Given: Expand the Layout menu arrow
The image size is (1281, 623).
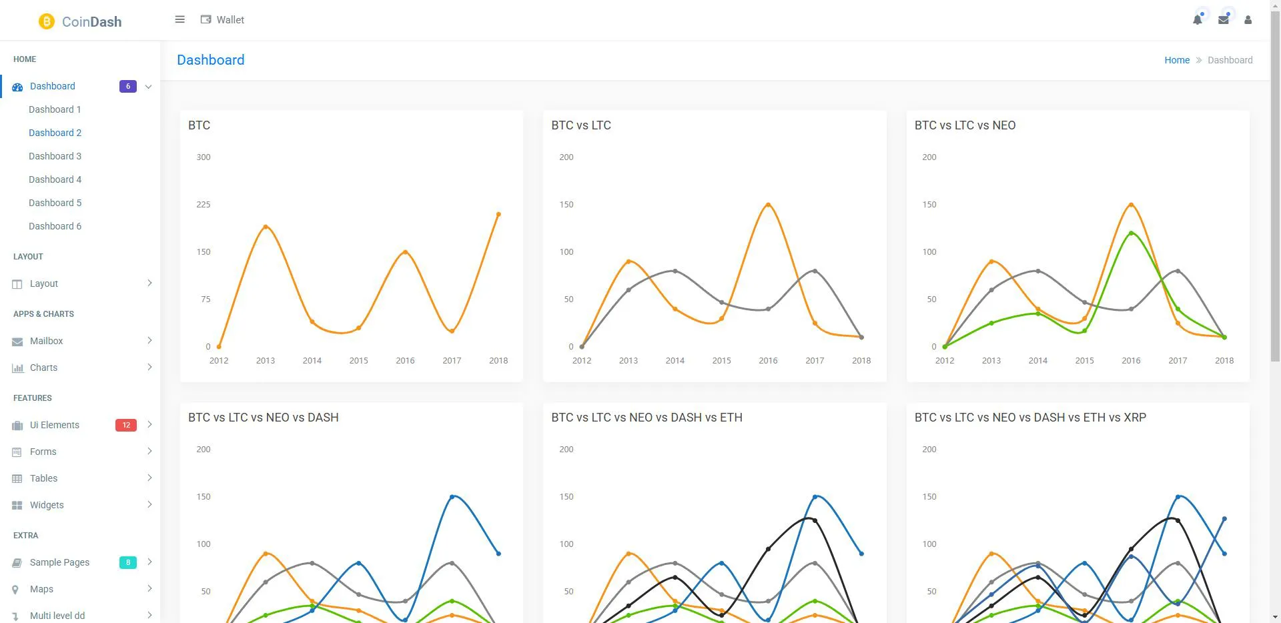Looking at the screenshot, I should pyautogui.click(x=149, y=283).
